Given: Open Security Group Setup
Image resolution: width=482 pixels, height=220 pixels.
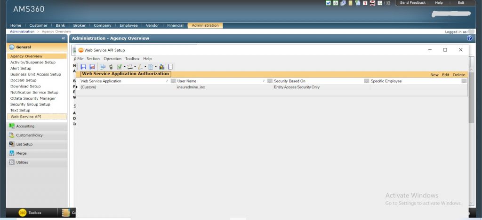Looking at the screenshot, I should pyautogui.click(x=30, y=104).
